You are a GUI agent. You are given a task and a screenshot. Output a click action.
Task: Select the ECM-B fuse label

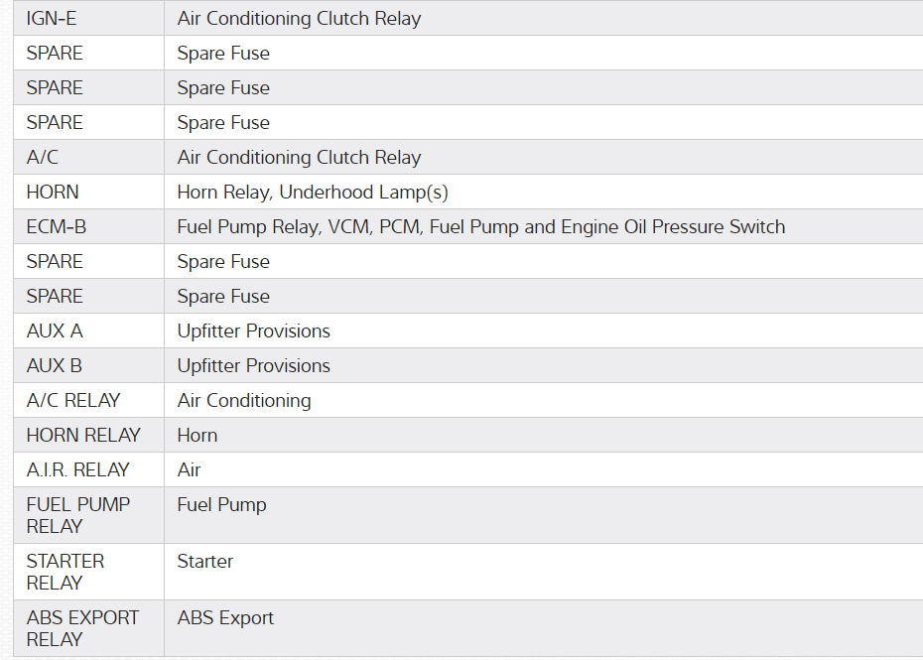tap(57, 227)
